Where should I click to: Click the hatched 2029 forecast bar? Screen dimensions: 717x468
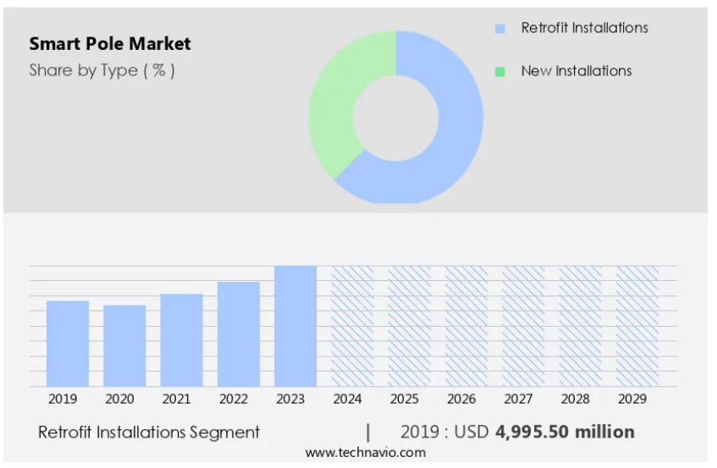[x=637, y=326]
